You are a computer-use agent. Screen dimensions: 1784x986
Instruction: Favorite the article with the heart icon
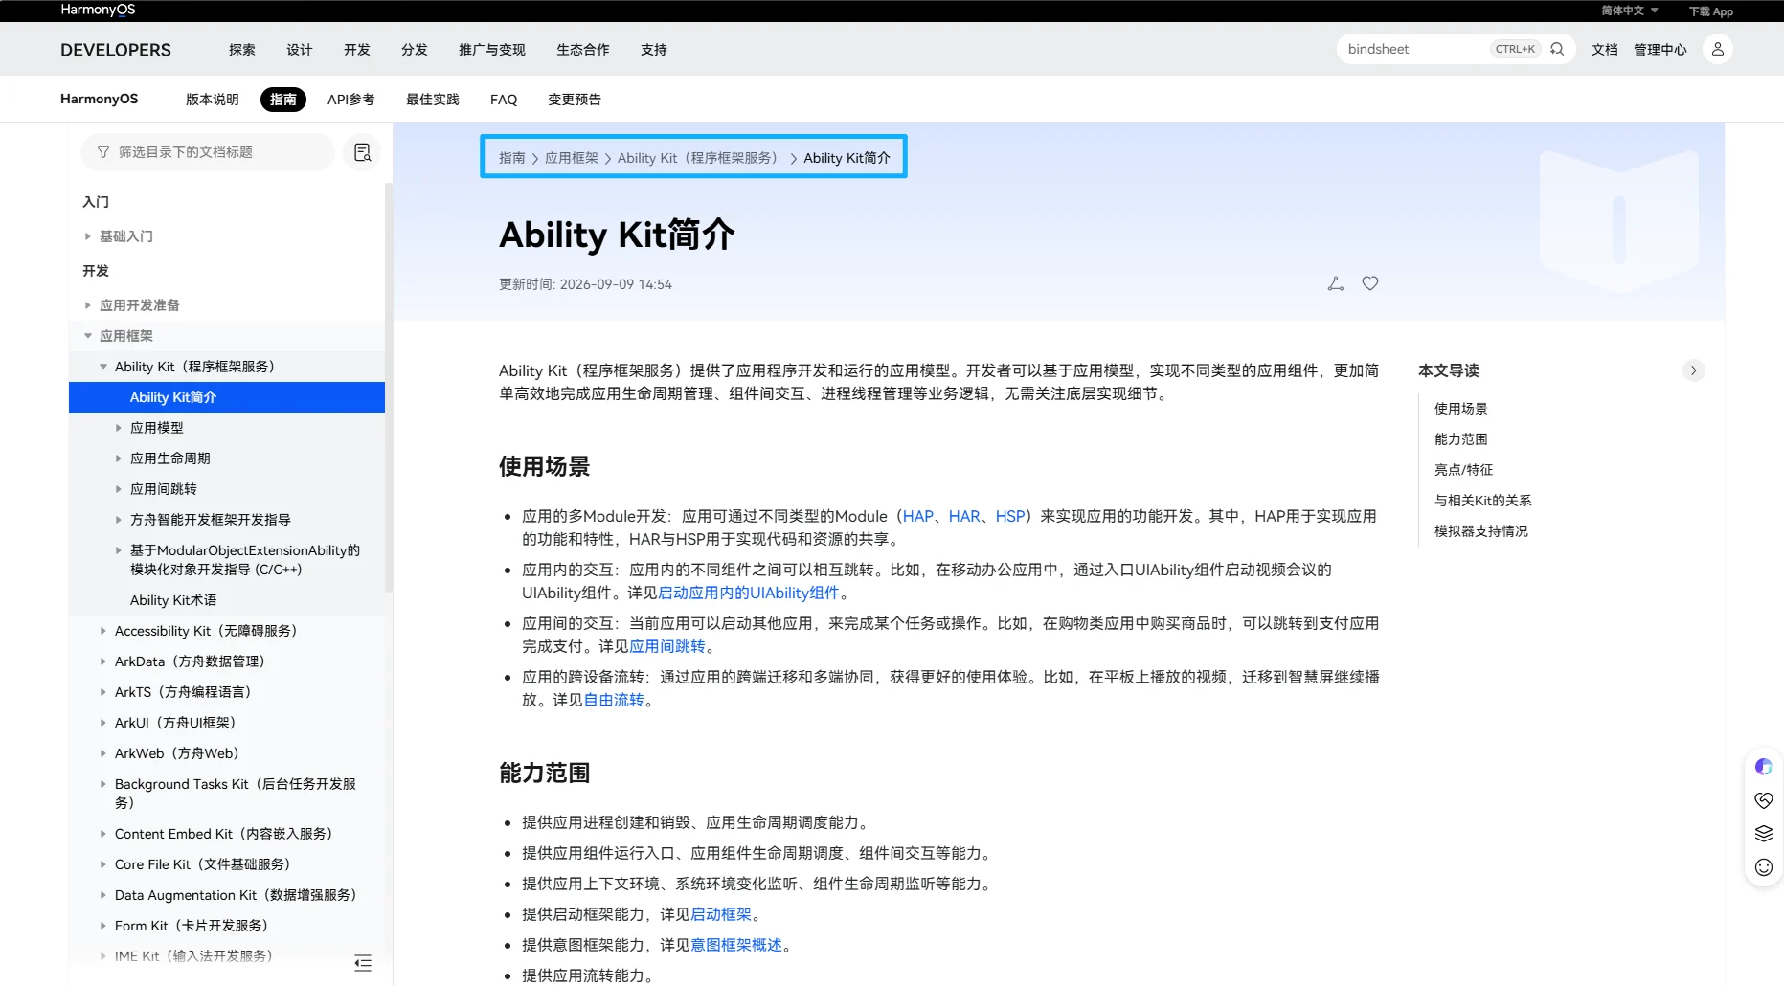[x=1370, y=283]
